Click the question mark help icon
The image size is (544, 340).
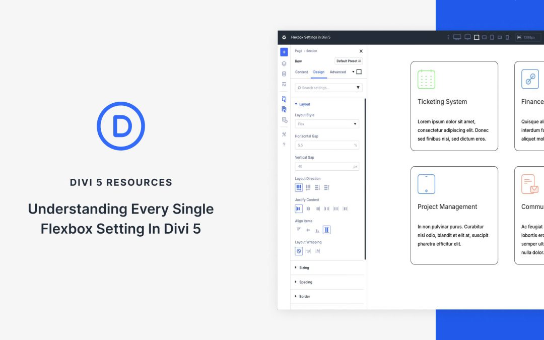(284, 145)
